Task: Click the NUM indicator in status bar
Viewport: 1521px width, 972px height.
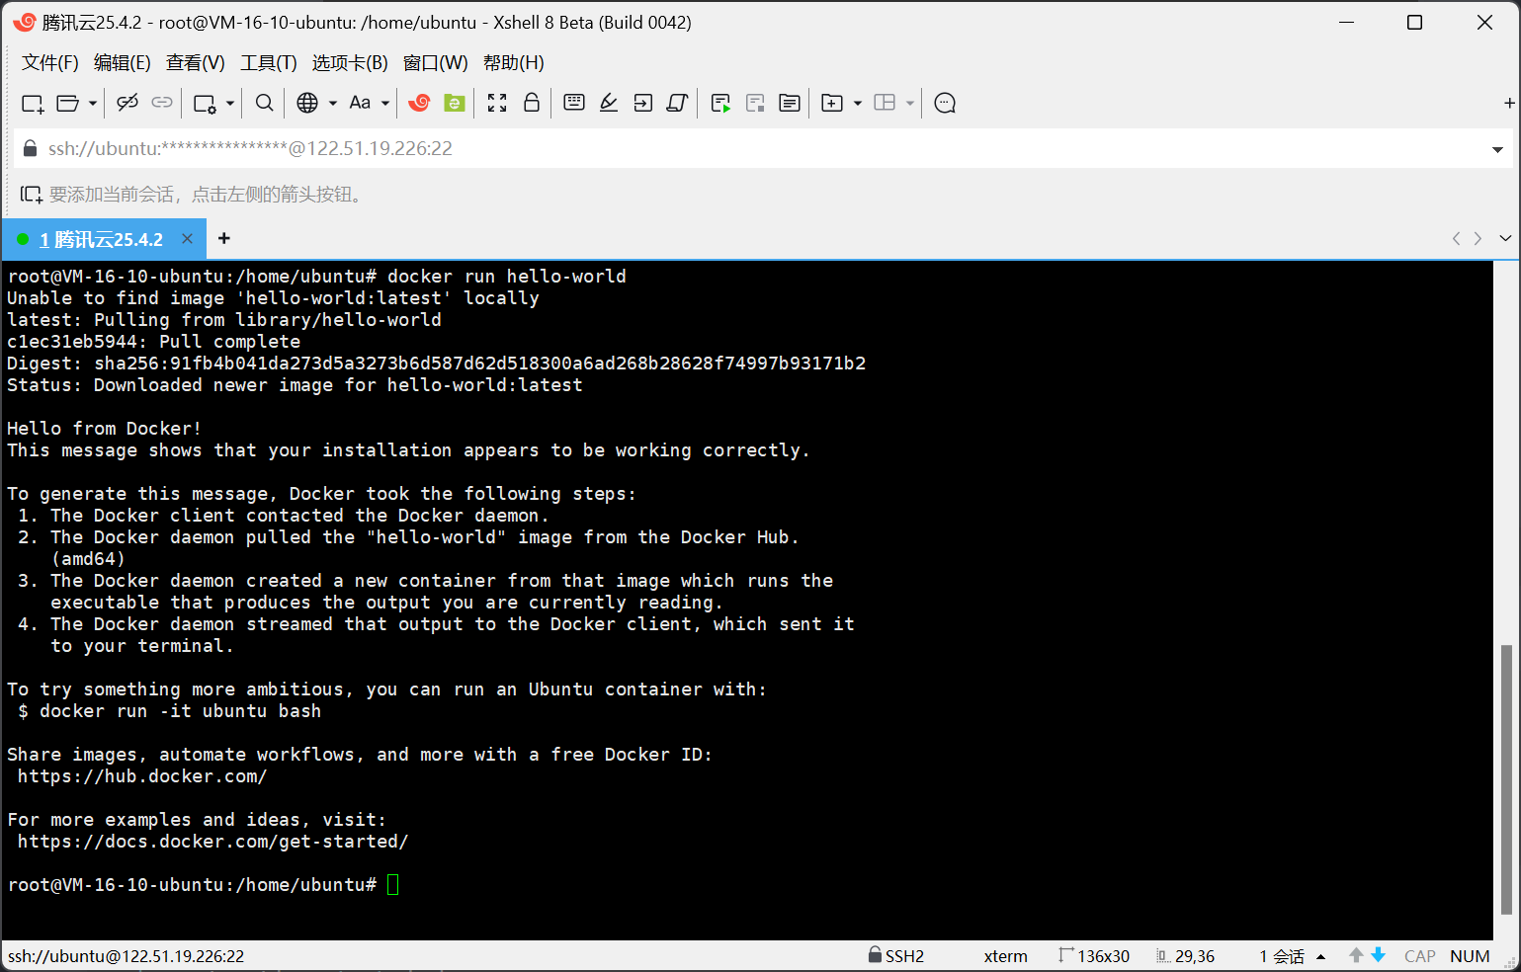Action: tap(1470, 956)
